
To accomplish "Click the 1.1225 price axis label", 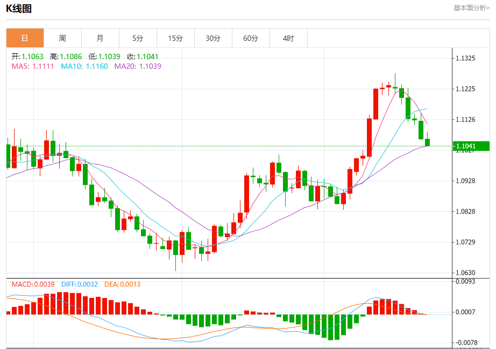I will coord(465,89).
